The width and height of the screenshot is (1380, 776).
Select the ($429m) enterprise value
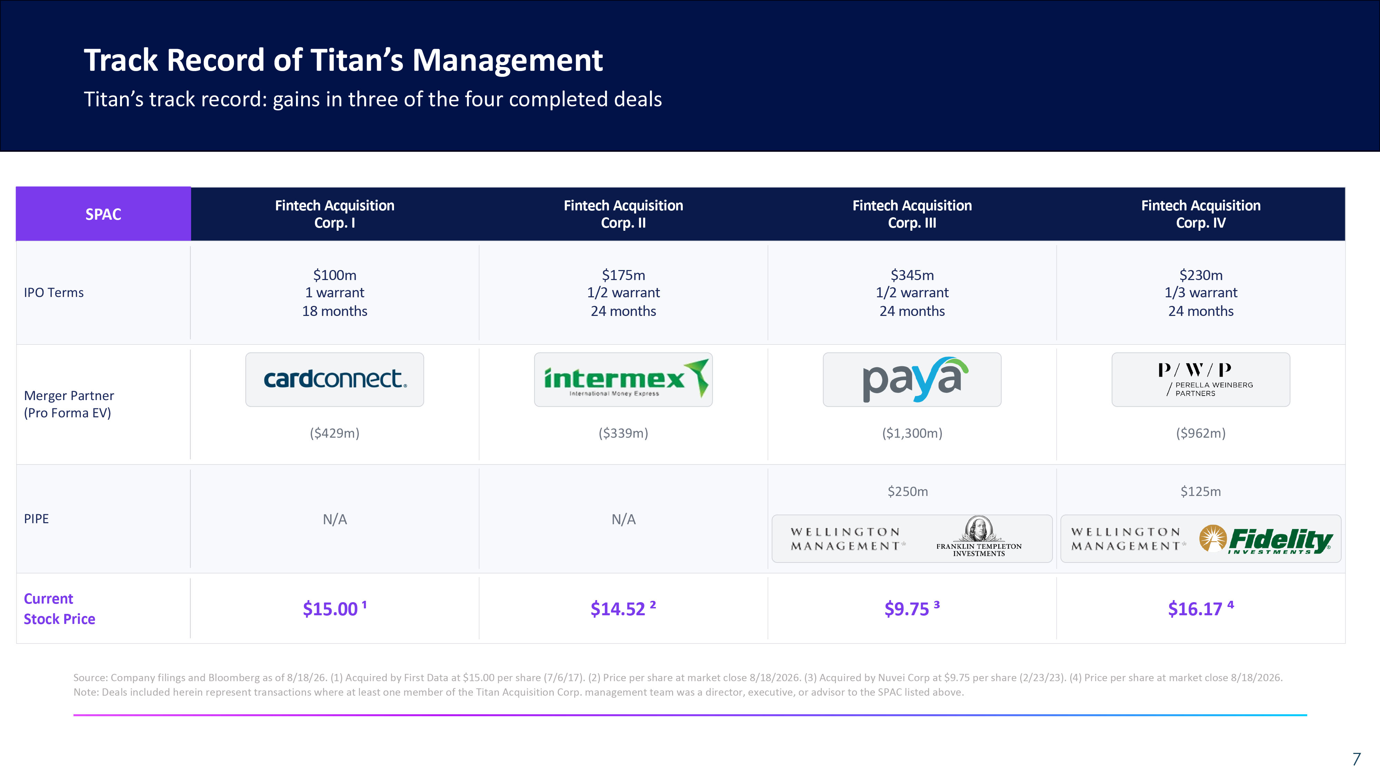click(x=335, y=433)
